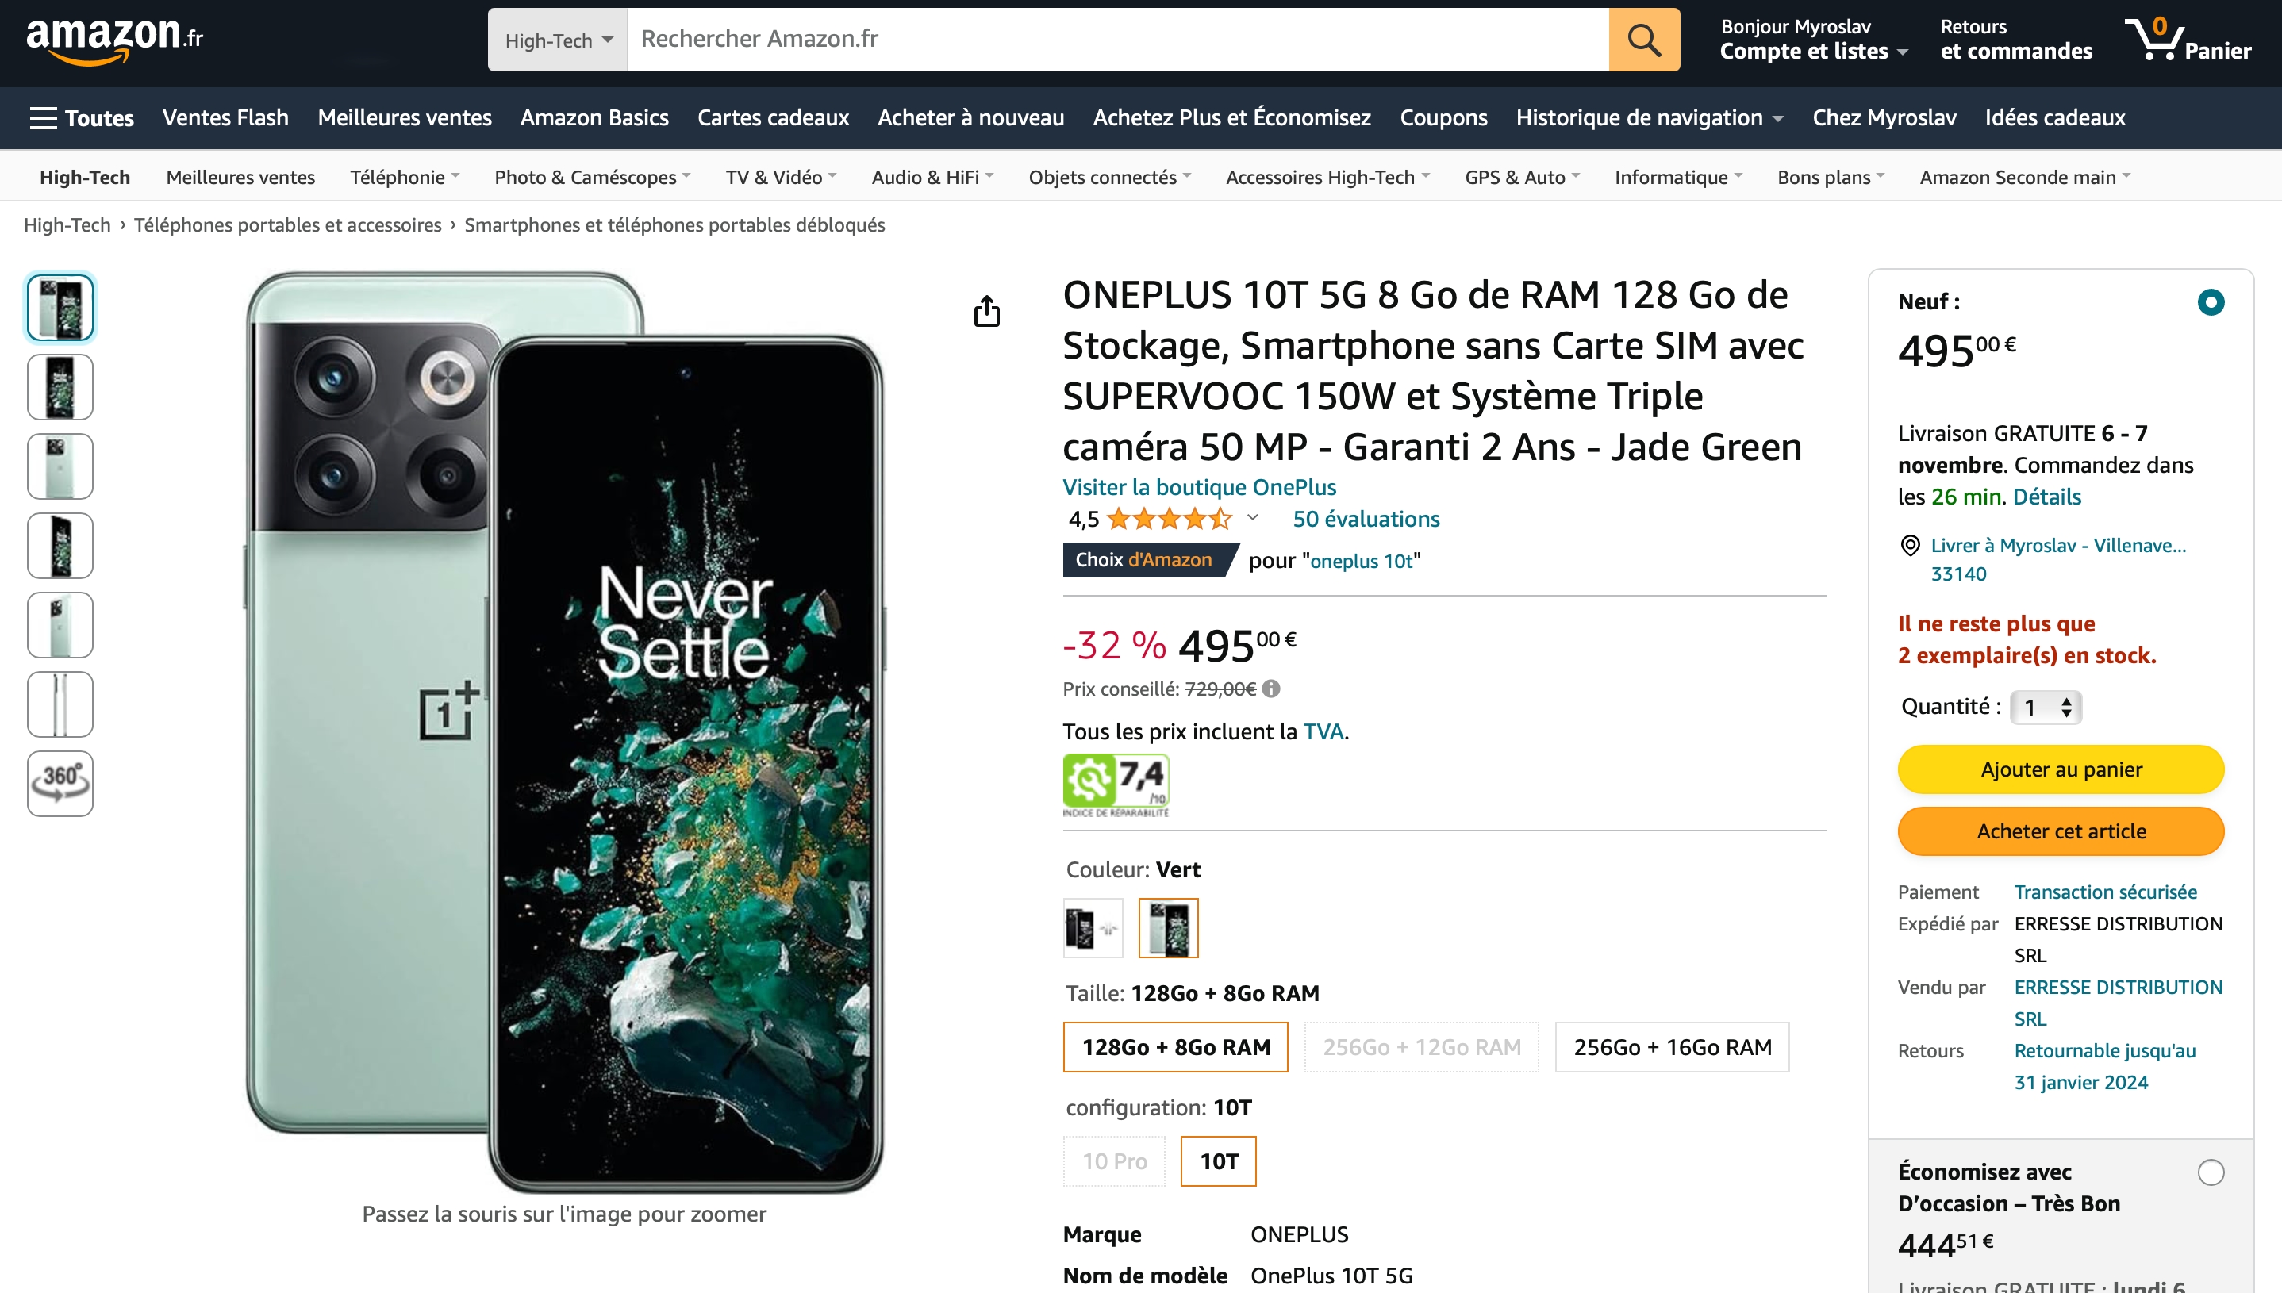Visit the OnePlus boutique link
Viewport: 2282px width, 1293px height.
click(x=1199, y=486)
